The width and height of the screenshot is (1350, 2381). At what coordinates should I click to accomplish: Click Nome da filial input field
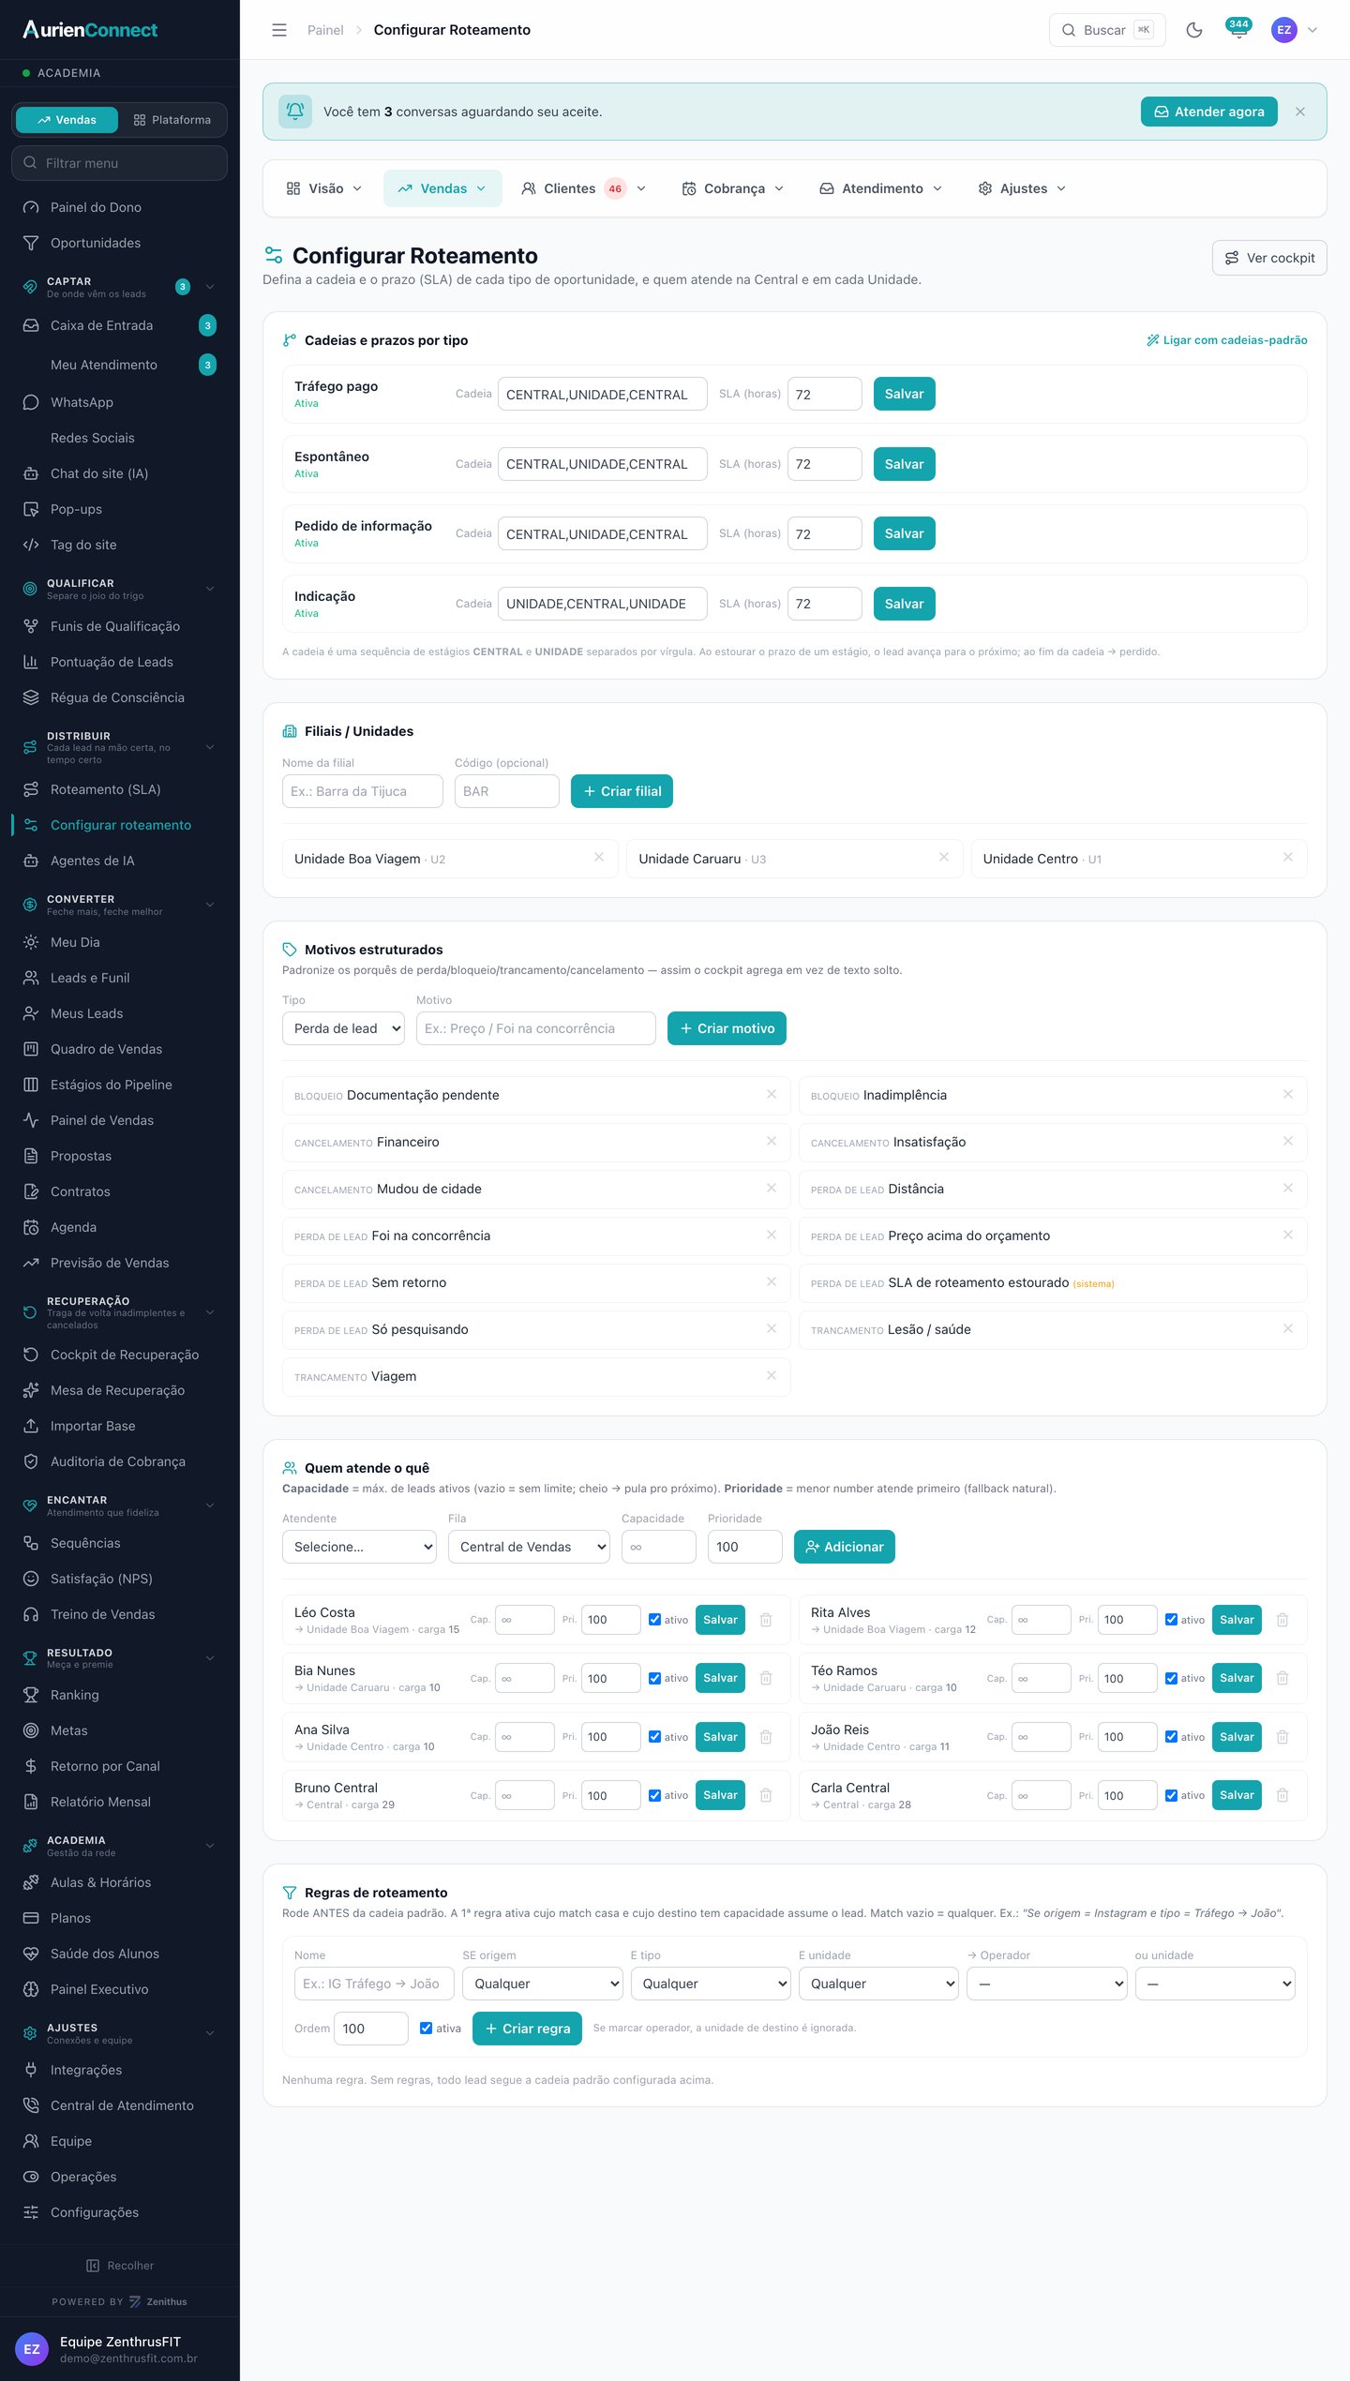[362, 791]
